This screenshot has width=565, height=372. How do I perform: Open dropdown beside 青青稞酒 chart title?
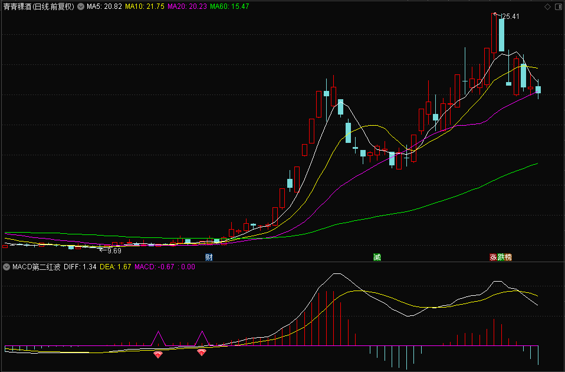tap(81, 6)
